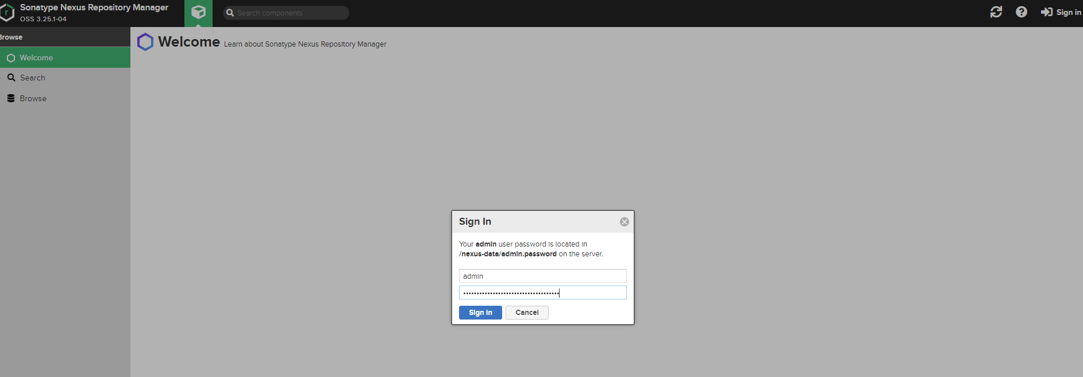Click Sign in at the top right header
This screenshot has height=377, width=1083.
[1061, 12]
